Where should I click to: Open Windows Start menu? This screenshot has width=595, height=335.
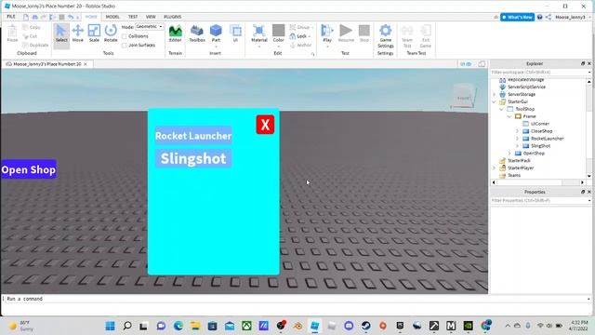click(x=110, y=326)
